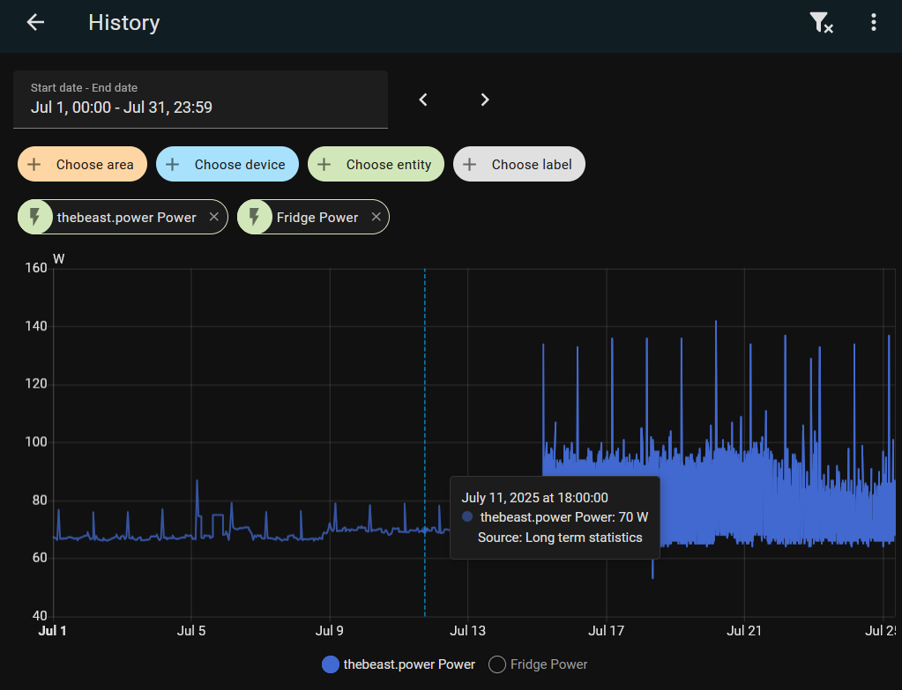Go to the previous date range
This screenshot has width=902, height=690.
(x=423, y=100)
